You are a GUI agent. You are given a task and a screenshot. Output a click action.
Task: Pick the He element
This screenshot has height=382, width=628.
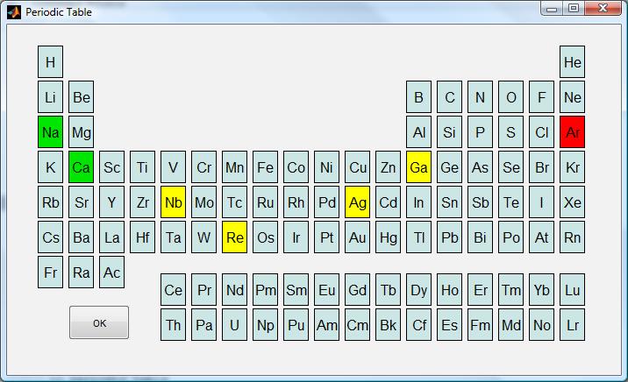573,62
